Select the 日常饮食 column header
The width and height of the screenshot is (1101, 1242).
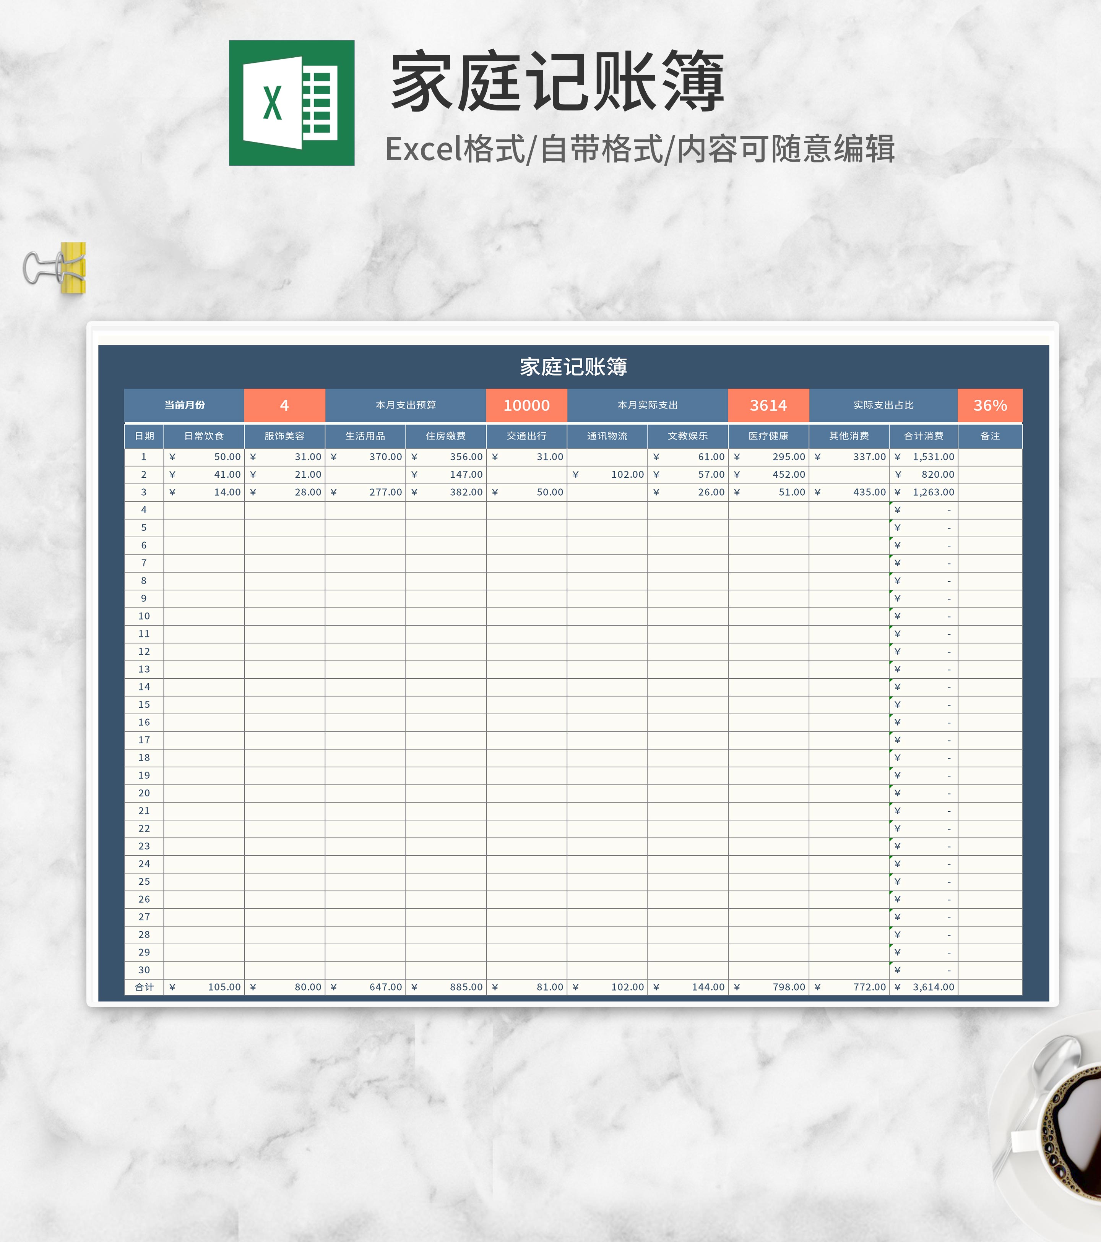tap(204, 436)
